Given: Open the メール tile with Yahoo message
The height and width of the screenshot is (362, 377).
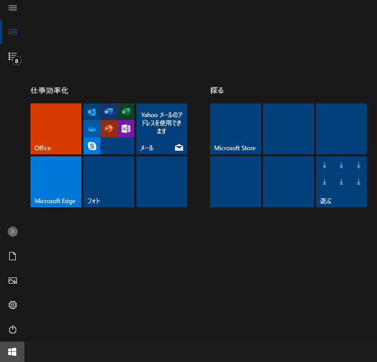Looking at the screenshot, I should pyautogui.click(x=162, y=128).
